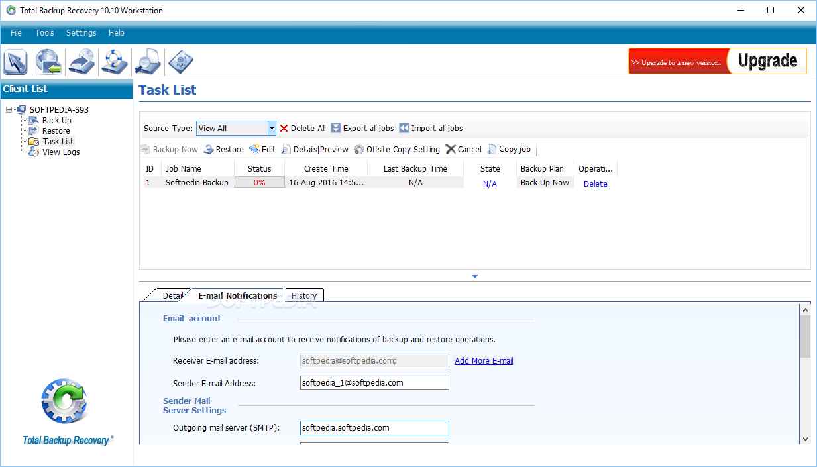817x467 pixels.
Task: Sort by the Job Name column header
Action: click(197, 169)
